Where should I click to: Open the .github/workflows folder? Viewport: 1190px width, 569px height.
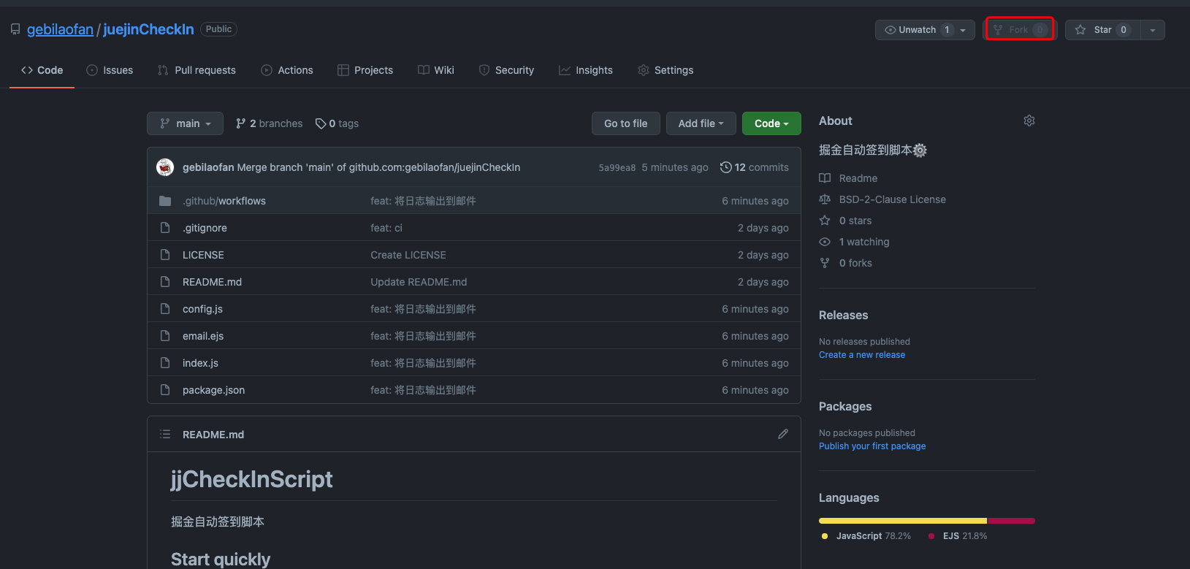click(x=224, y=201)
